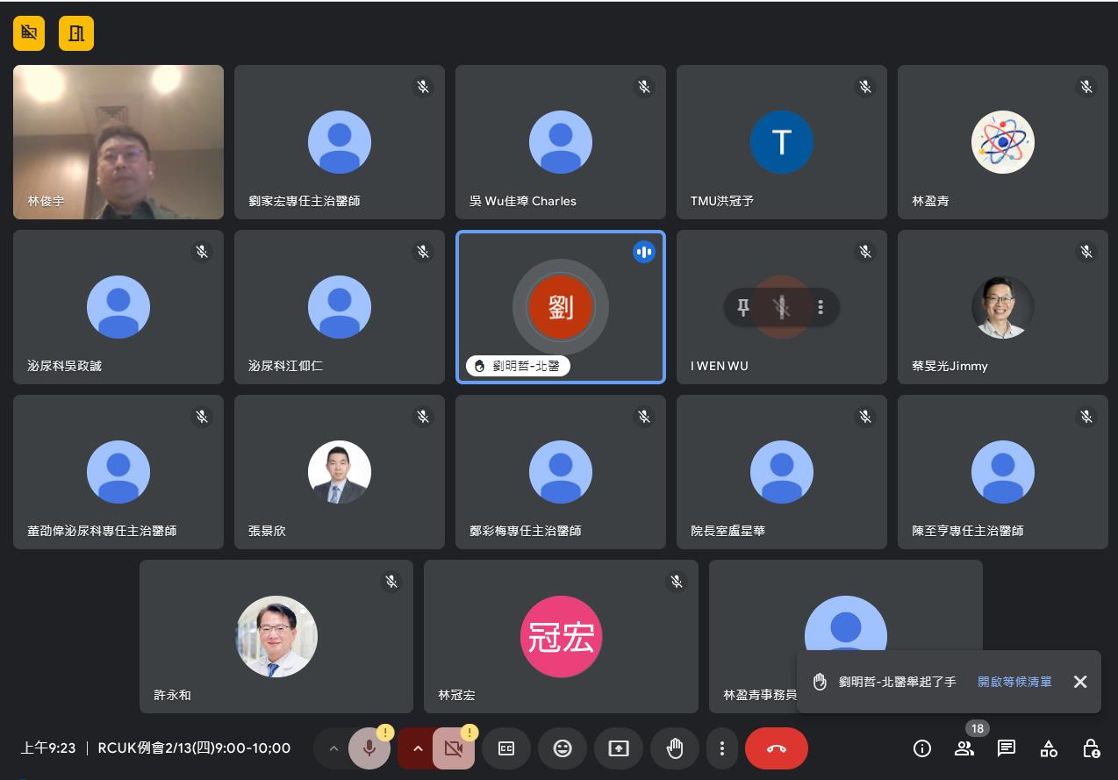Open the activities panel
1118x780 pixels.
[1049, 748]
